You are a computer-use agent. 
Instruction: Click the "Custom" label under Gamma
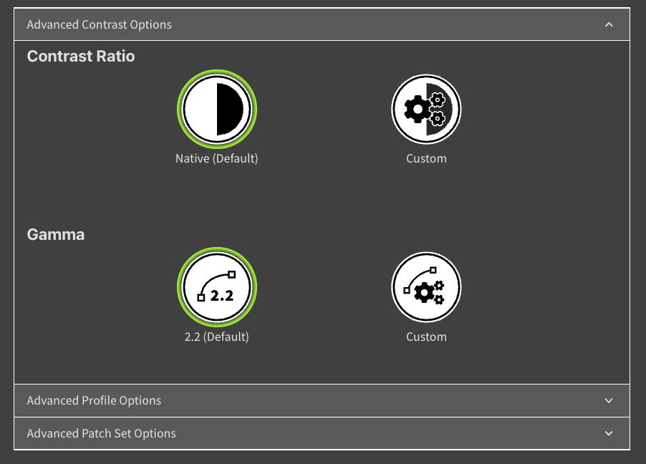pos(426,337)
